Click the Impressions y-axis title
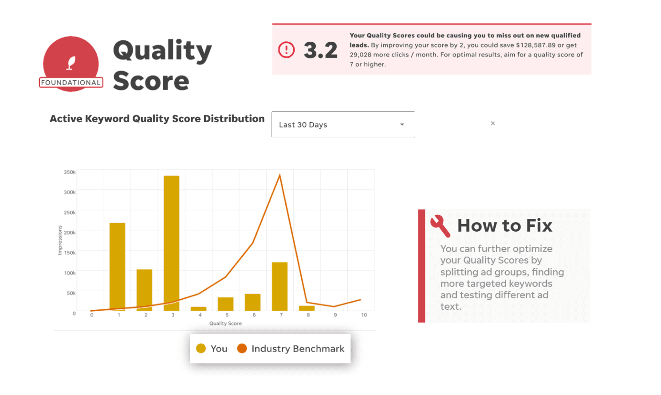Viewport: 661px width, 395px height. point(60,240)
